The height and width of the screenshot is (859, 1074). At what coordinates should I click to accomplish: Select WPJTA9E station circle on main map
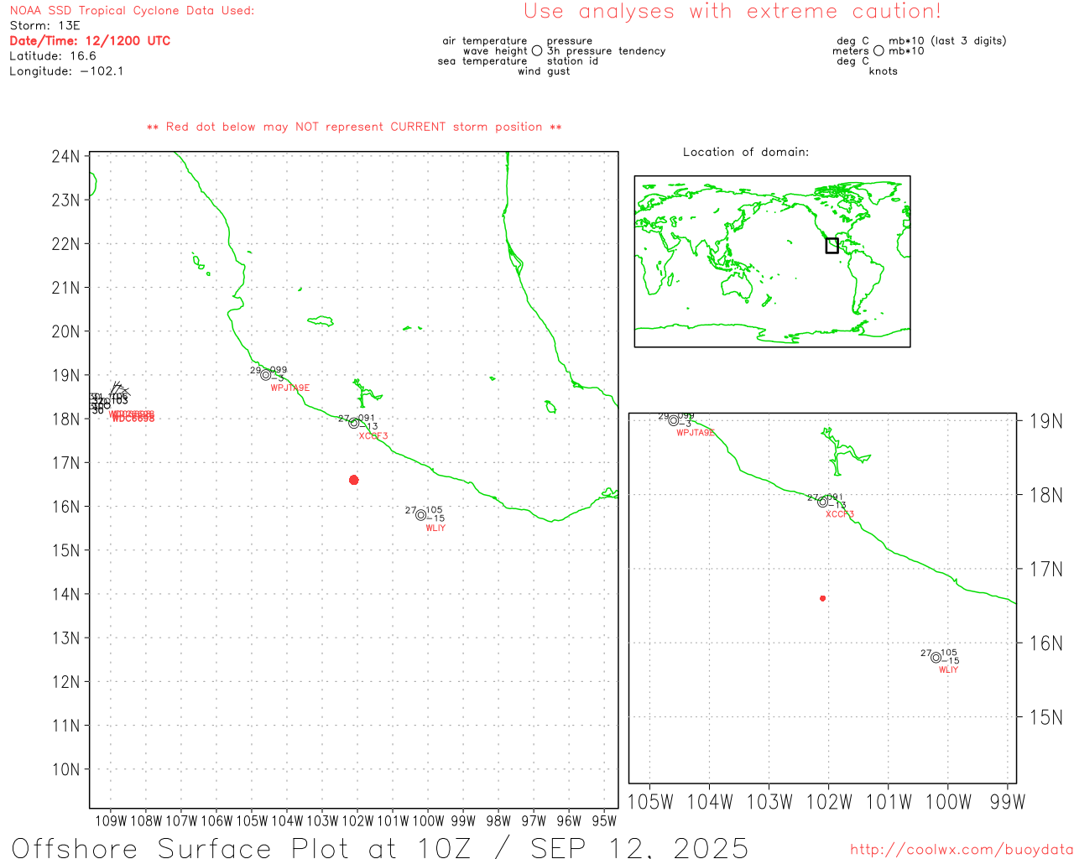[266, 375]
